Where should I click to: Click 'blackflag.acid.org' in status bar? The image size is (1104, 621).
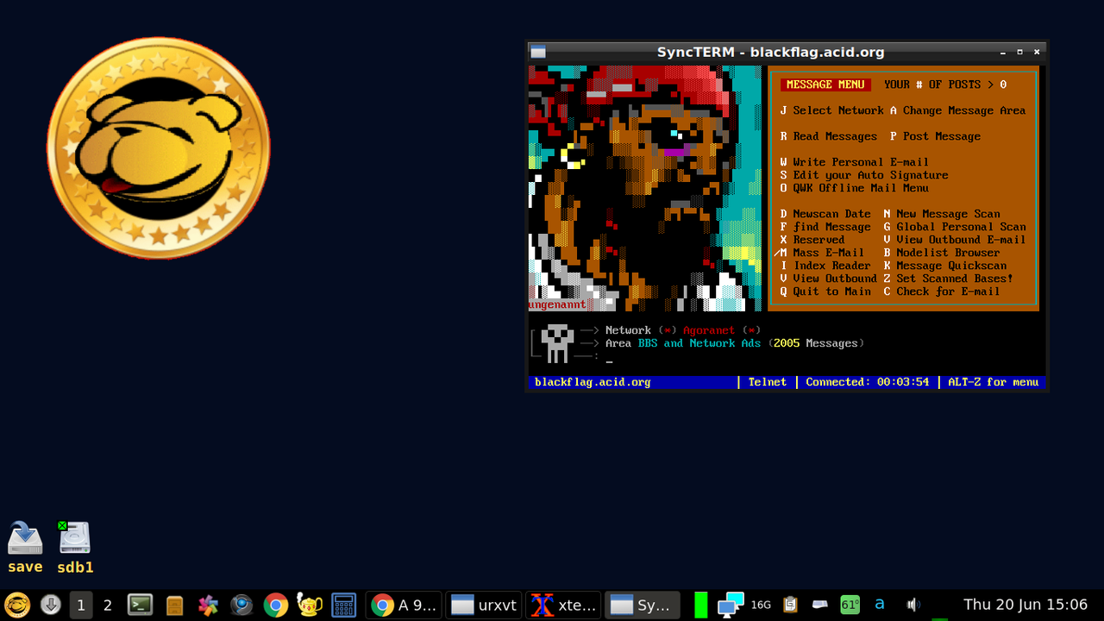[x=593, y=382]
